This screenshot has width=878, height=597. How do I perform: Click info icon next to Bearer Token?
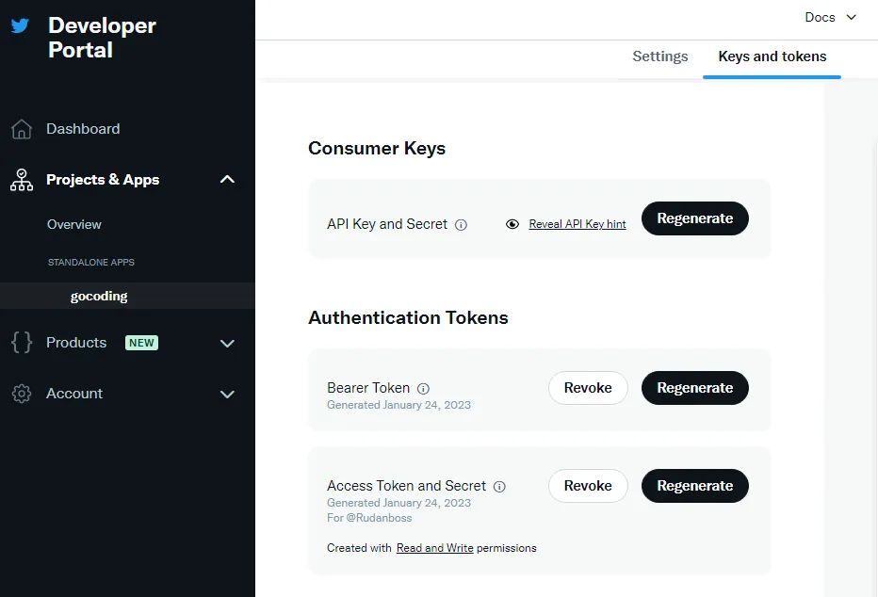point(423,388)
